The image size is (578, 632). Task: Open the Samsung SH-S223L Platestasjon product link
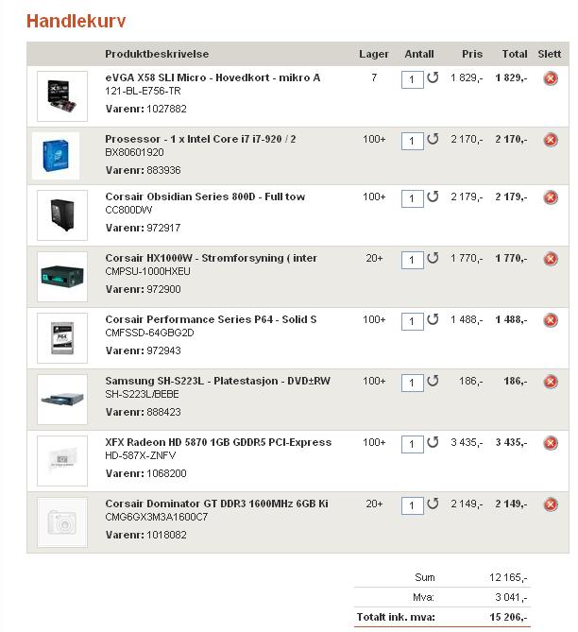point(217,381)
